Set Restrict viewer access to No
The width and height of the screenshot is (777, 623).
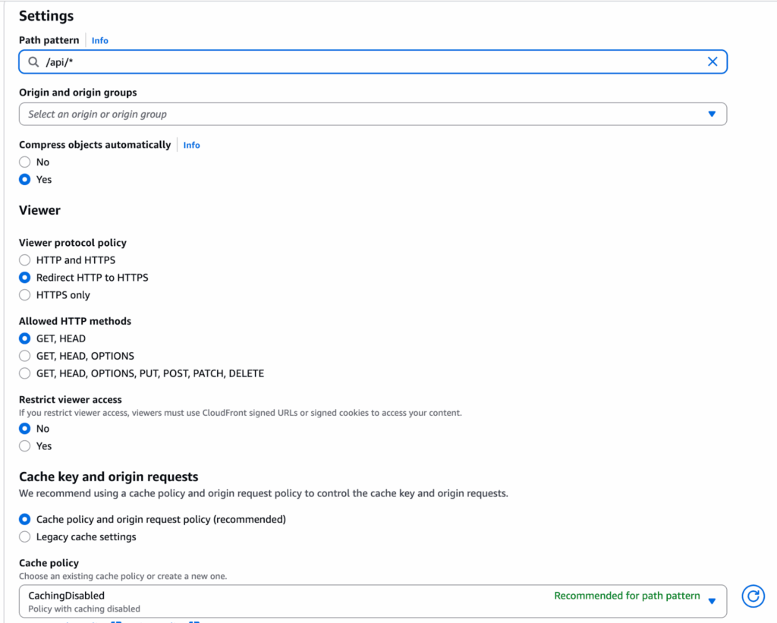click(x=25, y=429)
